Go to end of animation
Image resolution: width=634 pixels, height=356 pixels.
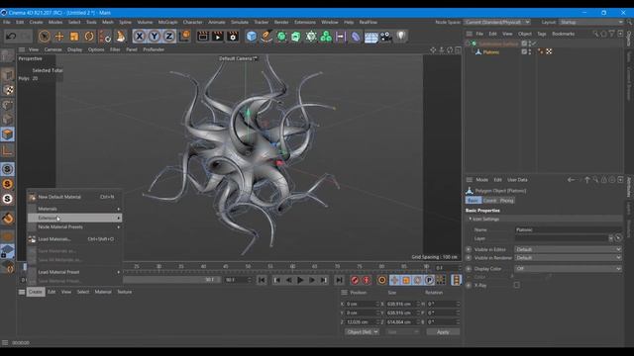339,280
